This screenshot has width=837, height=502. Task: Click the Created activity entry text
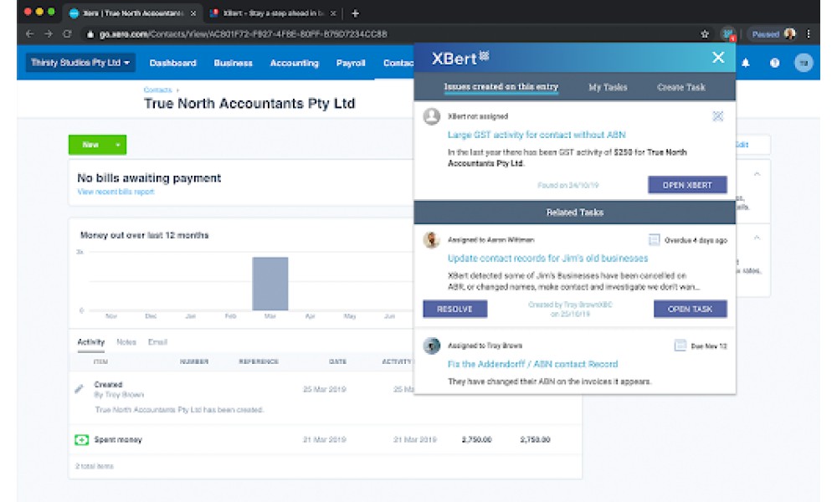click(108, 384)
